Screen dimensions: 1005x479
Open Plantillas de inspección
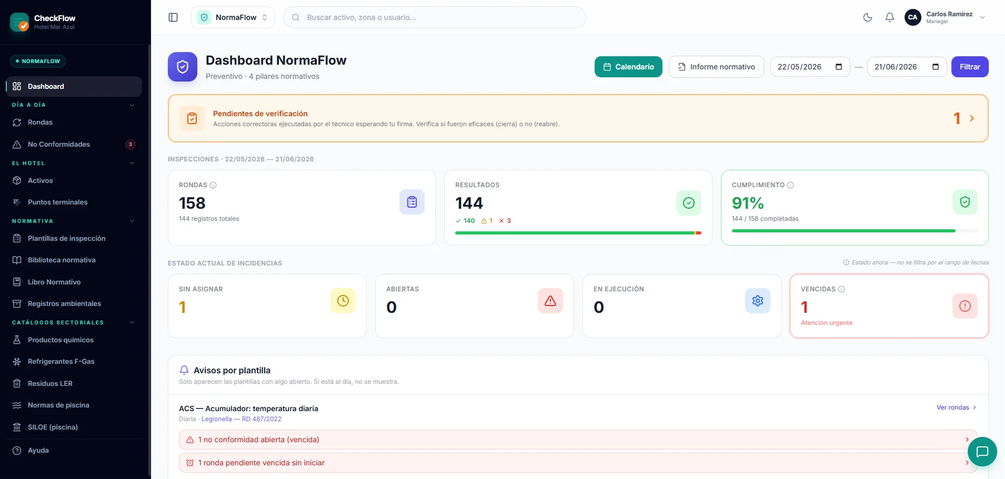[x=74, y=238]
